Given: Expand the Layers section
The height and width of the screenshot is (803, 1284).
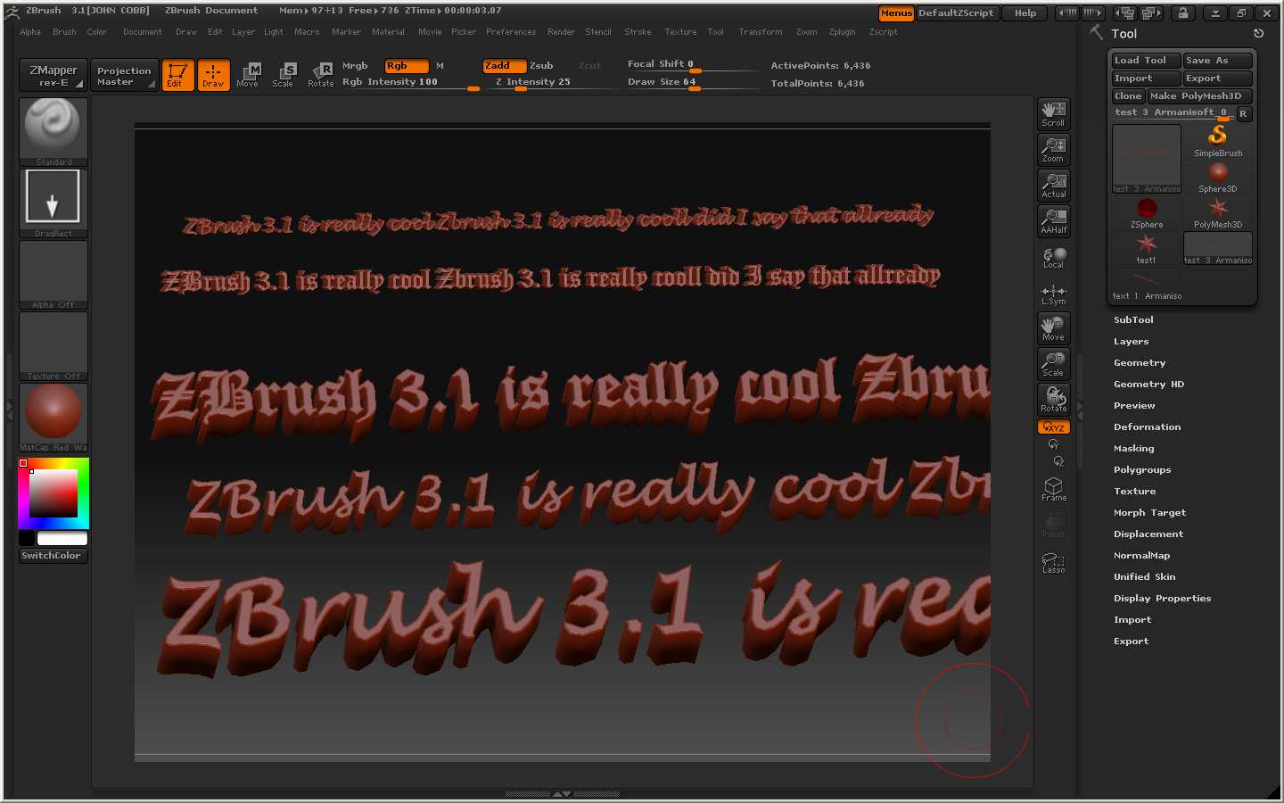Looking at the screenshot, I should pos(1131,342).
